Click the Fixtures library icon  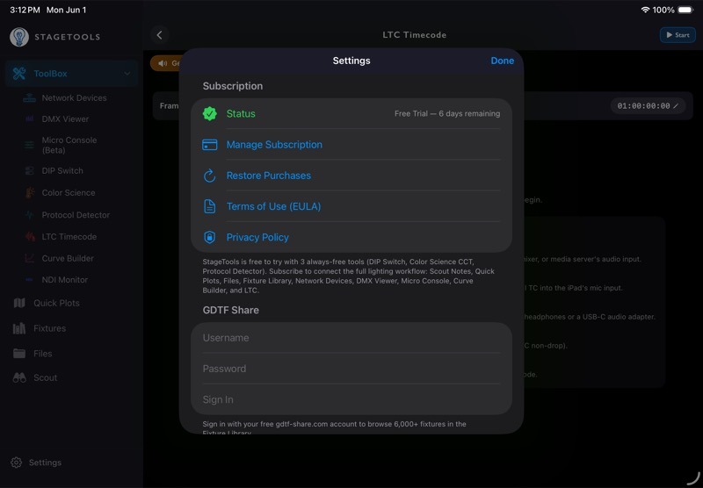click(x=19, y=328)
